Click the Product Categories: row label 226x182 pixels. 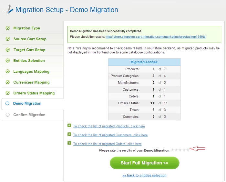point(125,76)
